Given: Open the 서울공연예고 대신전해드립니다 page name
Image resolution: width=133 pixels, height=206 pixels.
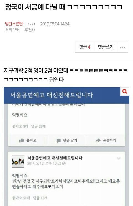Looking at the screenshot, I should 55,158.
